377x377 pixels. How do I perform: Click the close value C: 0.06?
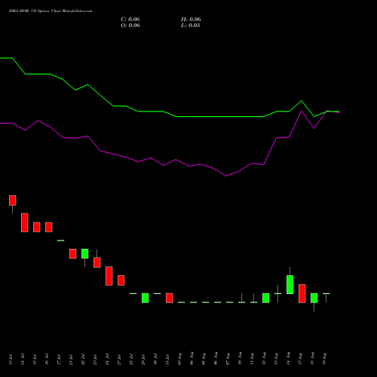tap(130, 20)
